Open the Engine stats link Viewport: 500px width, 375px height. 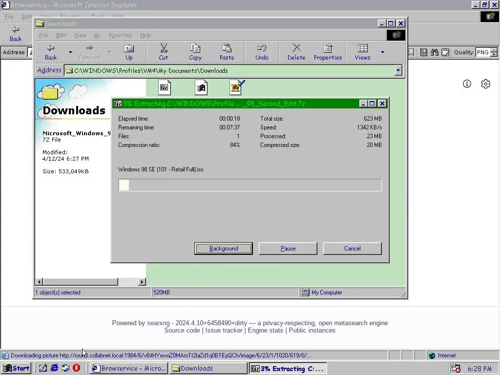(x=265, y=331)
